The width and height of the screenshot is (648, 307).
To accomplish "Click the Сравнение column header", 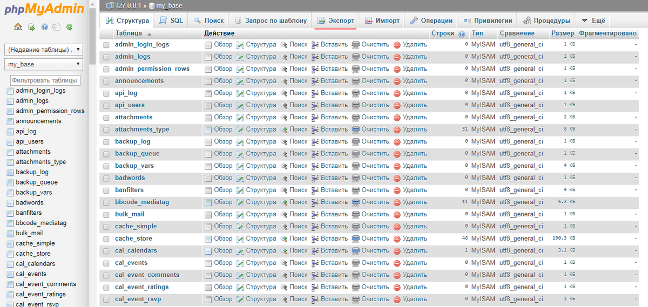I will (517, 33).
